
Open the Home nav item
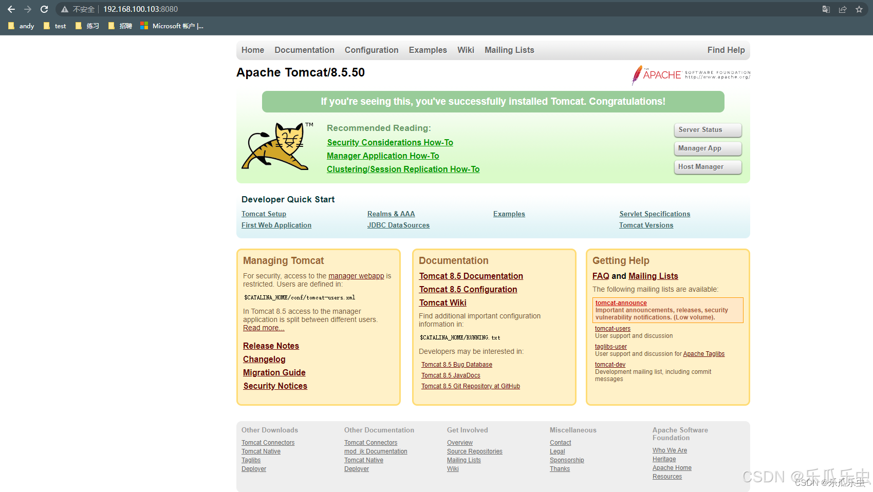[x=253, y=50]
